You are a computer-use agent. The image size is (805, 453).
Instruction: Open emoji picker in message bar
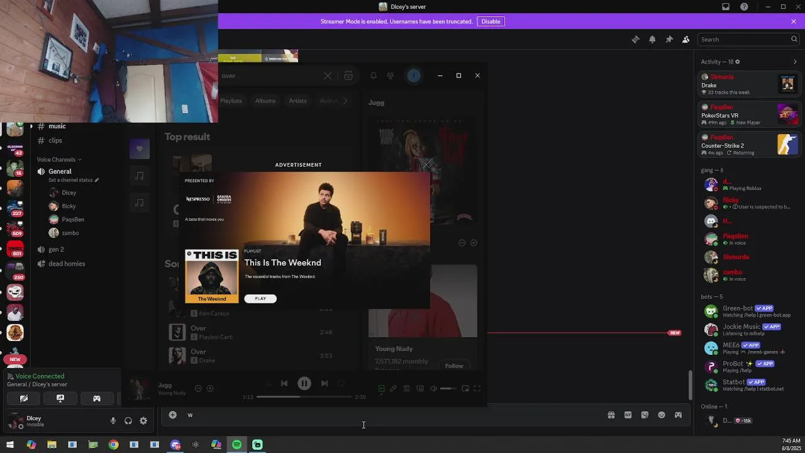pyautogui.click(x=662, y=415)
